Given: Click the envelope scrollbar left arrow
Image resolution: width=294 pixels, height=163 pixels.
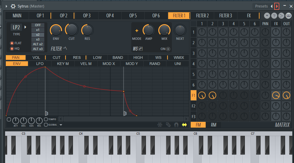Looking at the screenshot, I should 61,119.
